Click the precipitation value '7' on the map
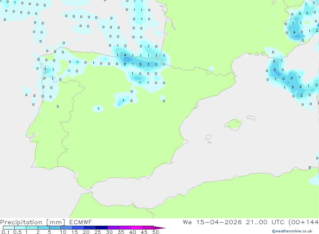Viewport: 319px width, 234px height. click(x=275, y=70)
